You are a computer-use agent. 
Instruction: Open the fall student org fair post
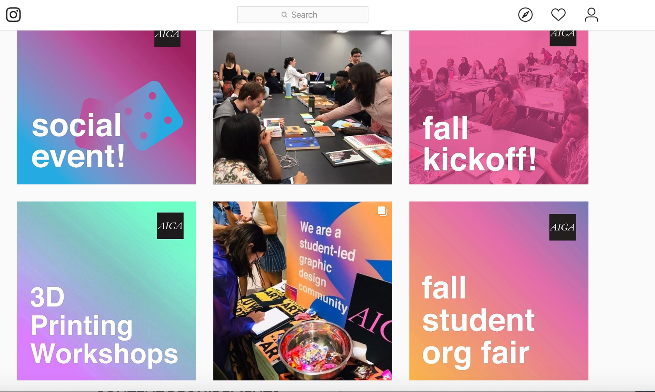click(499, 291)
